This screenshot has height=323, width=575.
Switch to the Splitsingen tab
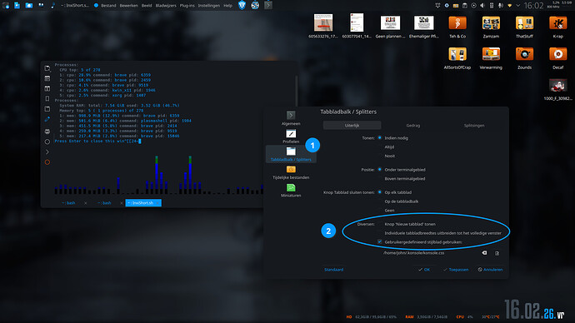point(474,125)
